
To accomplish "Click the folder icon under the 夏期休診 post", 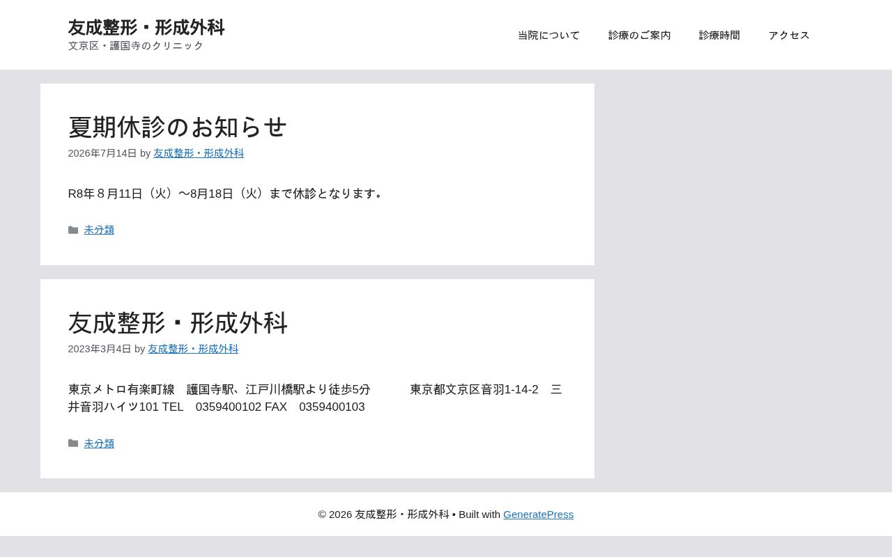I will pos(73,230).
